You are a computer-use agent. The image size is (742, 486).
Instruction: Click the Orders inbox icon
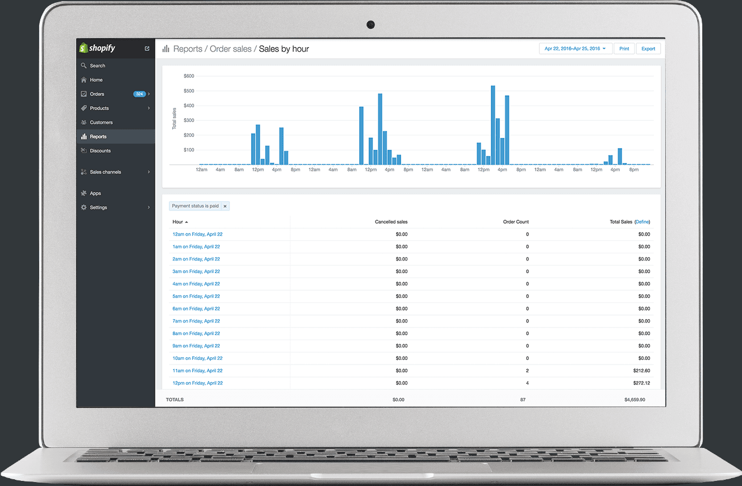pyautogui.click(x=84, y=94)
